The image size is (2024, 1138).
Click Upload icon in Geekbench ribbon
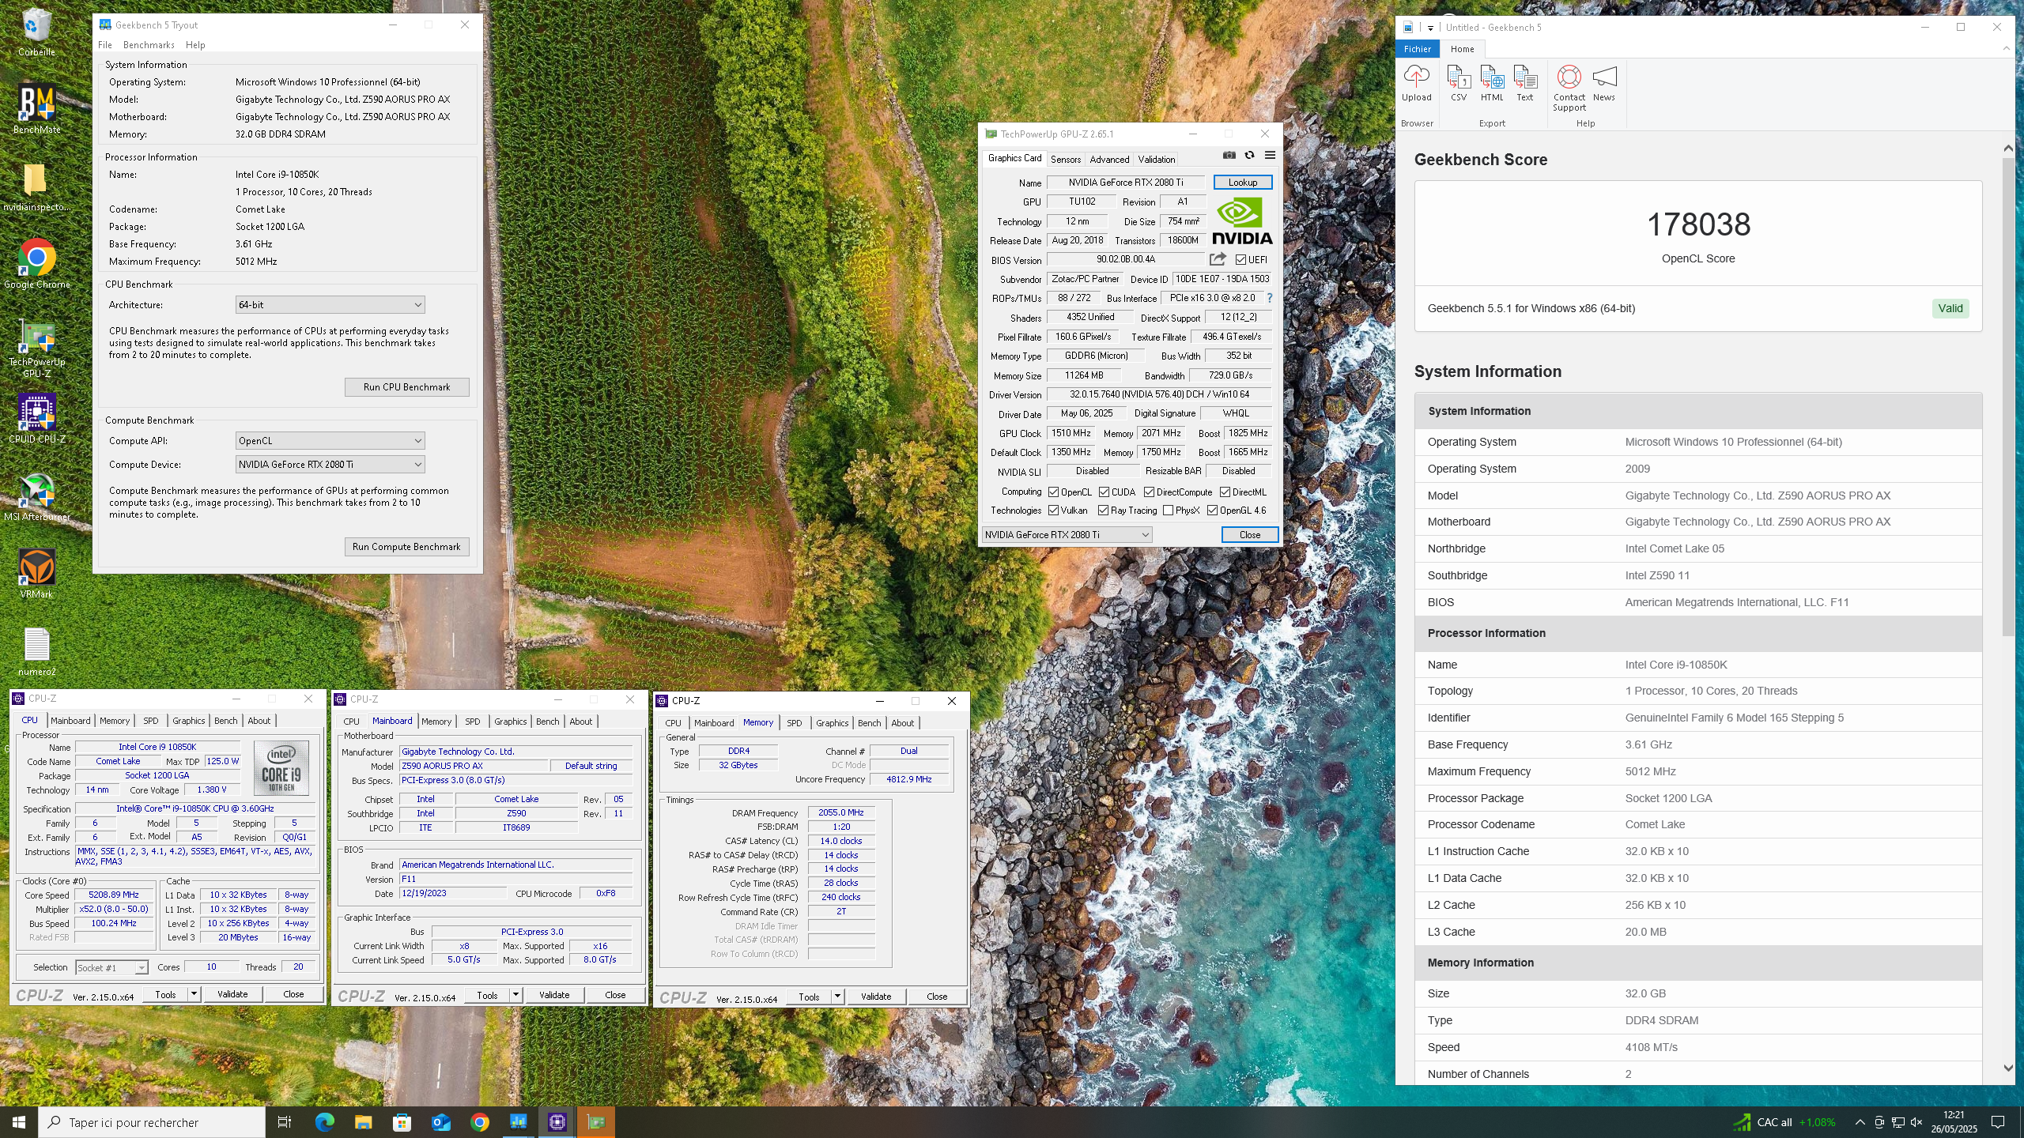coord(1417,84)
